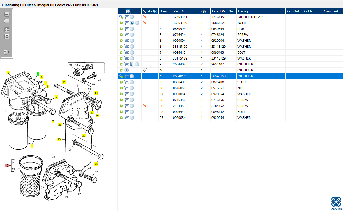The width and height of the screenshot is (343, 211).
Task: Click the S icon on JOINT row
Action: pyautogui.click(x=132, y=23)
